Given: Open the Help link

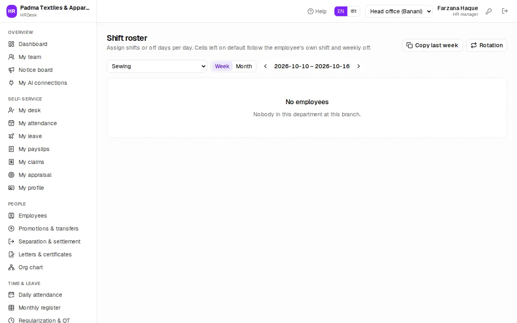Looking at the screenshot, I should click(317, 11).
